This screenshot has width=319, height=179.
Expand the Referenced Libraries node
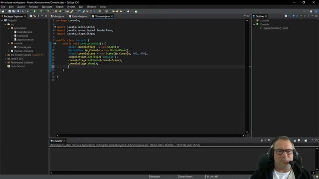(x=5, y=63)
